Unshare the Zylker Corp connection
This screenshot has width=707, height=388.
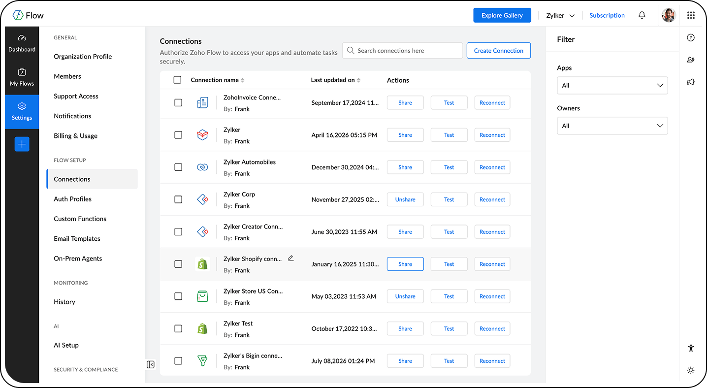tap(405, 199)
